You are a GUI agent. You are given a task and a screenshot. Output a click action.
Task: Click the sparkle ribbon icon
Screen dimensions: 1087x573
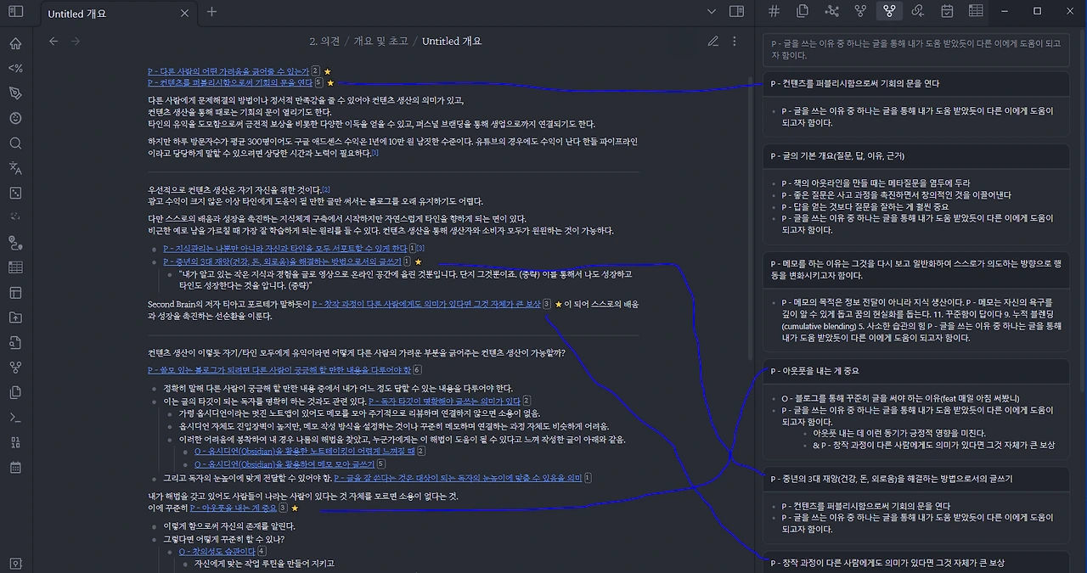[15, 218]
